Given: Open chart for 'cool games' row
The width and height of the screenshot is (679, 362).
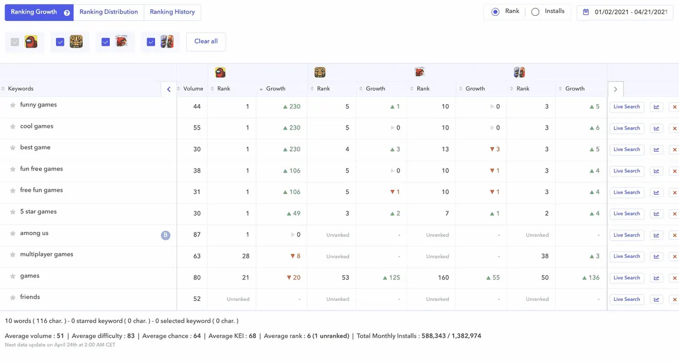Looking at the screenshot, I should [x=656, y=128].
